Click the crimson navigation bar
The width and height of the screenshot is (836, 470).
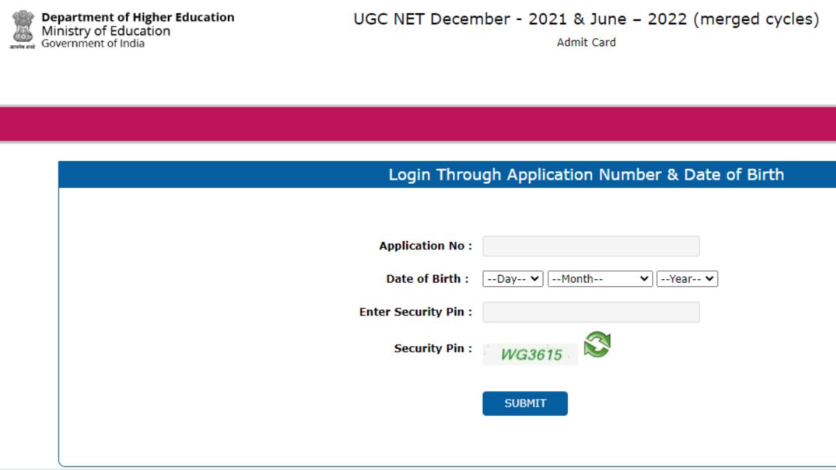[418, 125]
